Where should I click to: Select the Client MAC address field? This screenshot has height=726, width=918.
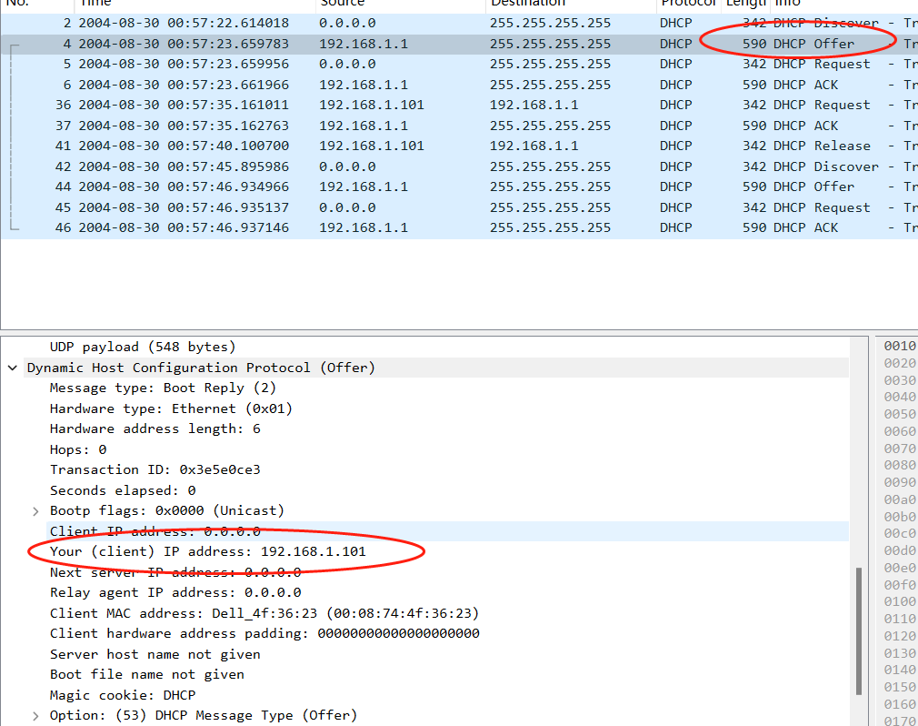coord(264,613)
